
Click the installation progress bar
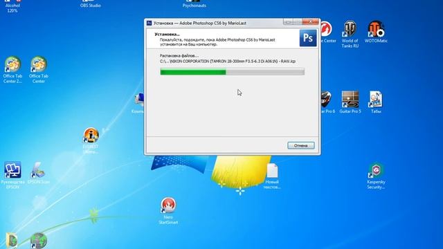[233, 72]
